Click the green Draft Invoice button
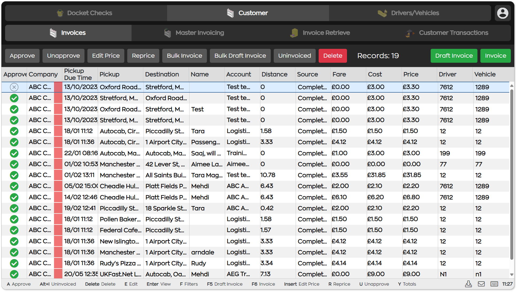Image resolution: width=517 pixels, height=292 pixels. tap(454, 56)
